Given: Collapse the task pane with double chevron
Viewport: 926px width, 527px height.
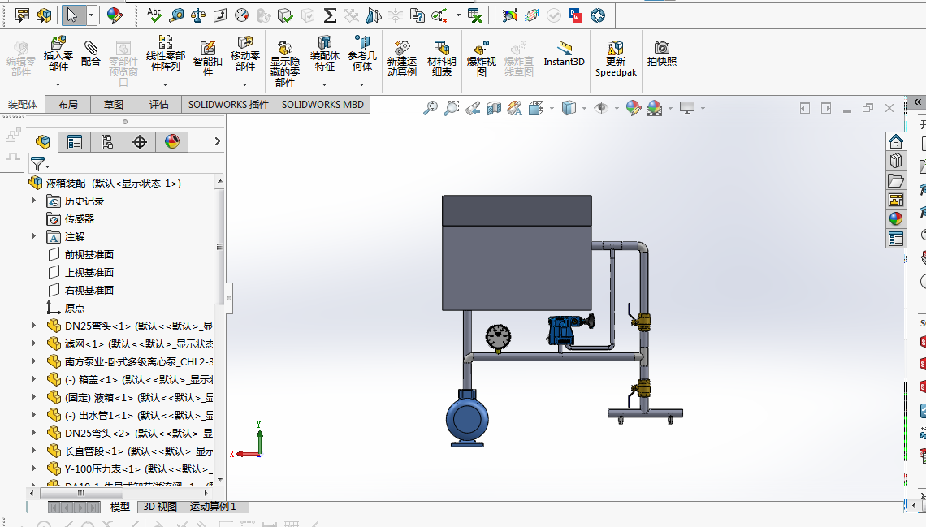Looking at the screenshot, I should tap(917, 102).
